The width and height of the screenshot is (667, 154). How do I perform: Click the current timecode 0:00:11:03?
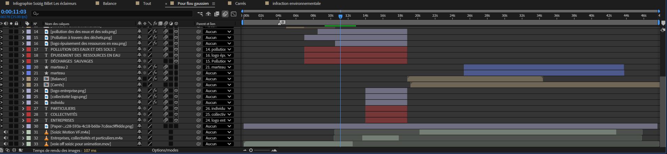tap(14, 11)
